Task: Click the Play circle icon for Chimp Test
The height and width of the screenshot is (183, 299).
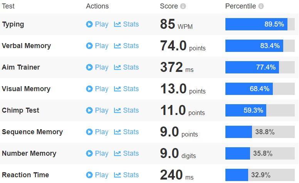Action: tap(89, 110)
